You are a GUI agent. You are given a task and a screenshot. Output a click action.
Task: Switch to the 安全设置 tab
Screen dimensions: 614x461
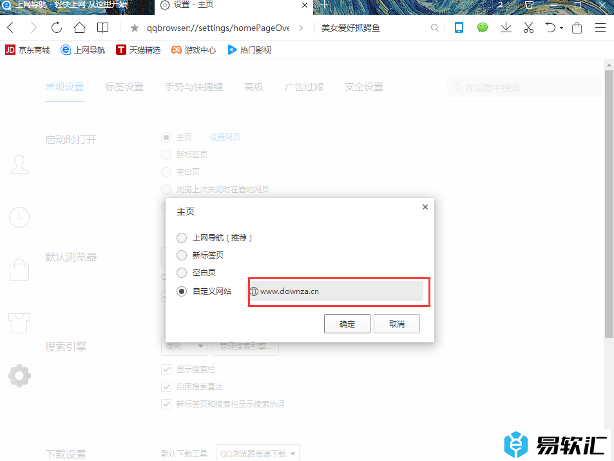point(364,87)
